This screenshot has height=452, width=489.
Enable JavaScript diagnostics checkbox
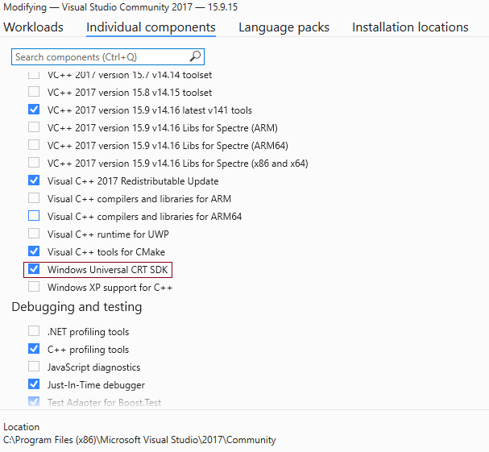[x=34, y=367]
